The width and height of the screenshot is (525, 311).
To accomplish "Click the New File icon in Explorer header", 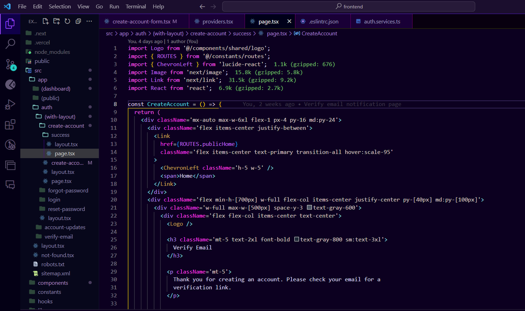I will click(x=45, y=21).
